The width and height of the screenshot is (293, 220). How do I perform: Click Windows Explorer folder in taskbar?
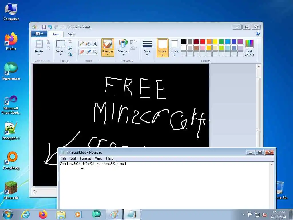point(61,214)
